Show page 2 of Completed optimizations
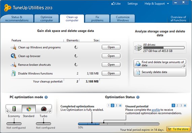 pyautogui.click(x=113, y=105)
